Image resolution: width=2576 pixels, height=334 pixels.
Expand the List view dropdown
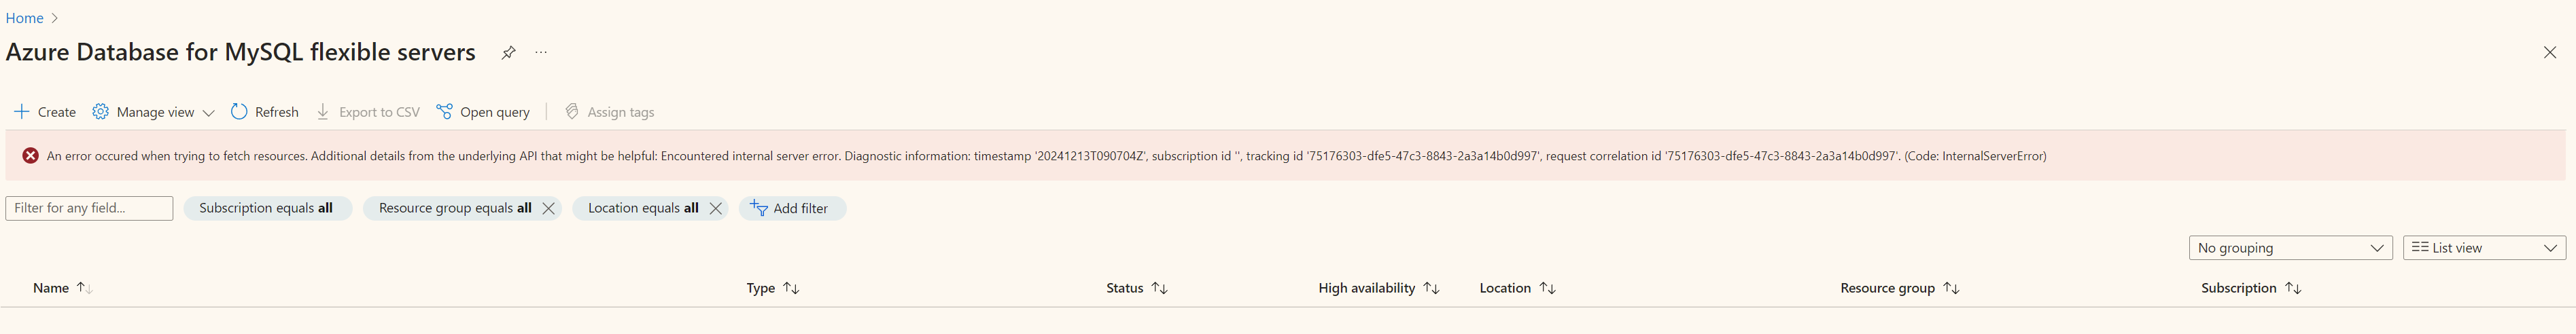(2484, 248)
